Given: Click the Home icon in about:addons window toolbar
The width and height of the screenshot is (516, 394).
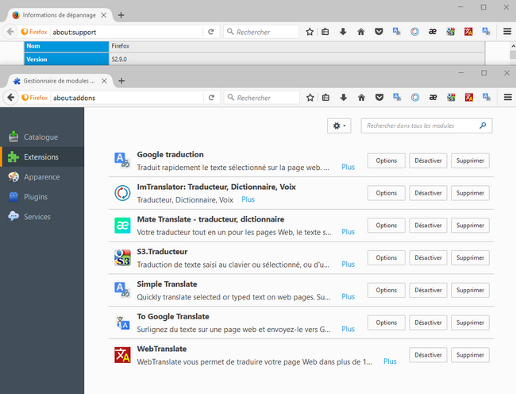Looking at the screenshot, I should (360, 98).
